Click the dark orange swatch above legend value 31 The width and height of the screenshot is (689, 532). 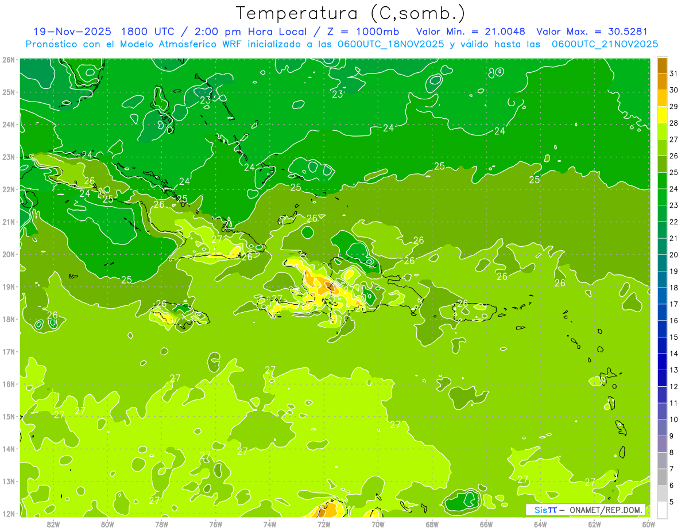(663, 65)
